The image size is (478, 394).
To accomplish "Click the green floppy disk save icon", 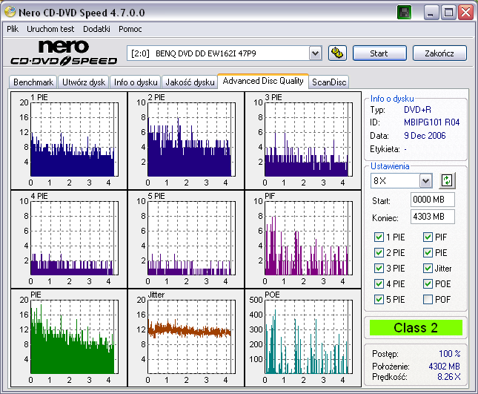I will click(x=404, y=13).
